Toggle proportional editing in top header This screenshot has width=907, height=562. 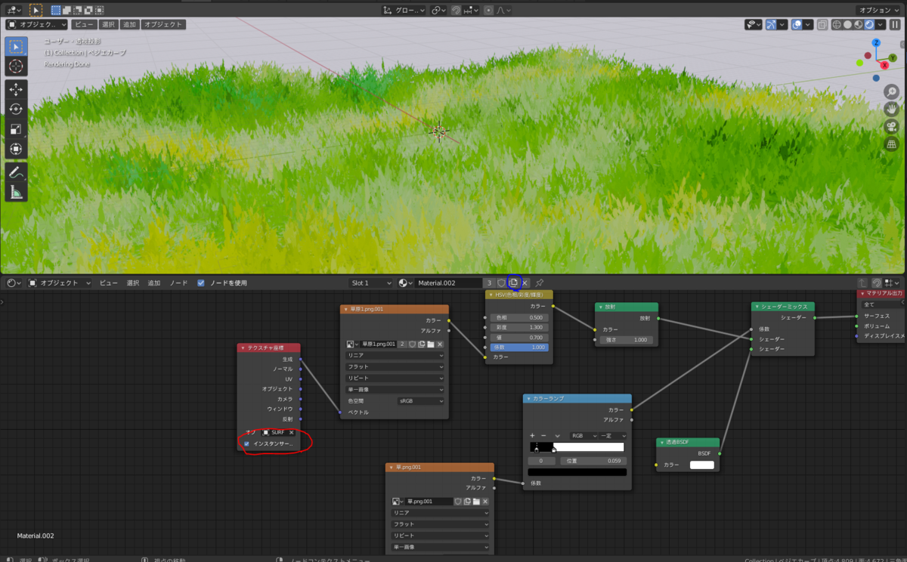point(488,10)
